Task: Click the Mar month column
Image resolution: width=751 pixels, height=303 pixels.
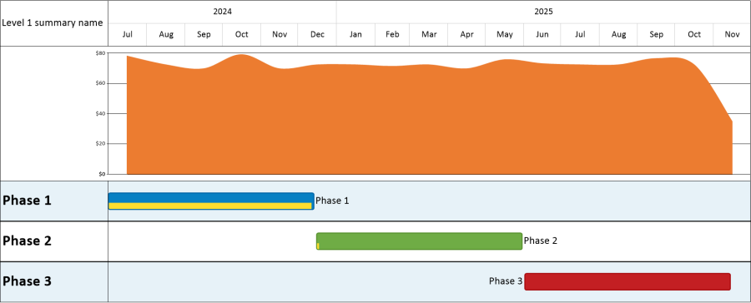Action: pyautogui.click(x=429, y=34)
